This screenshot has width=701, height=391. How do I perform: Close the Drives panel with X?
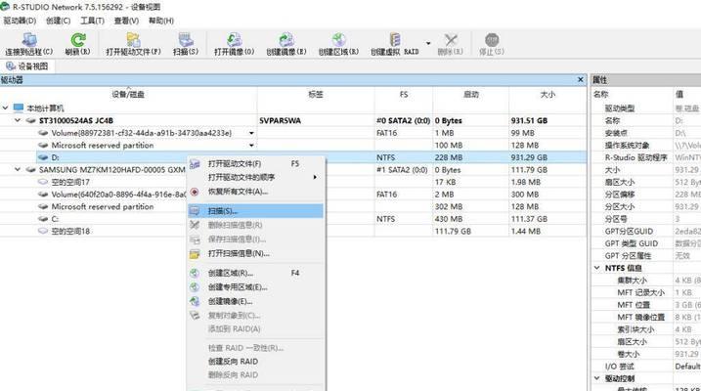(581, 79)
